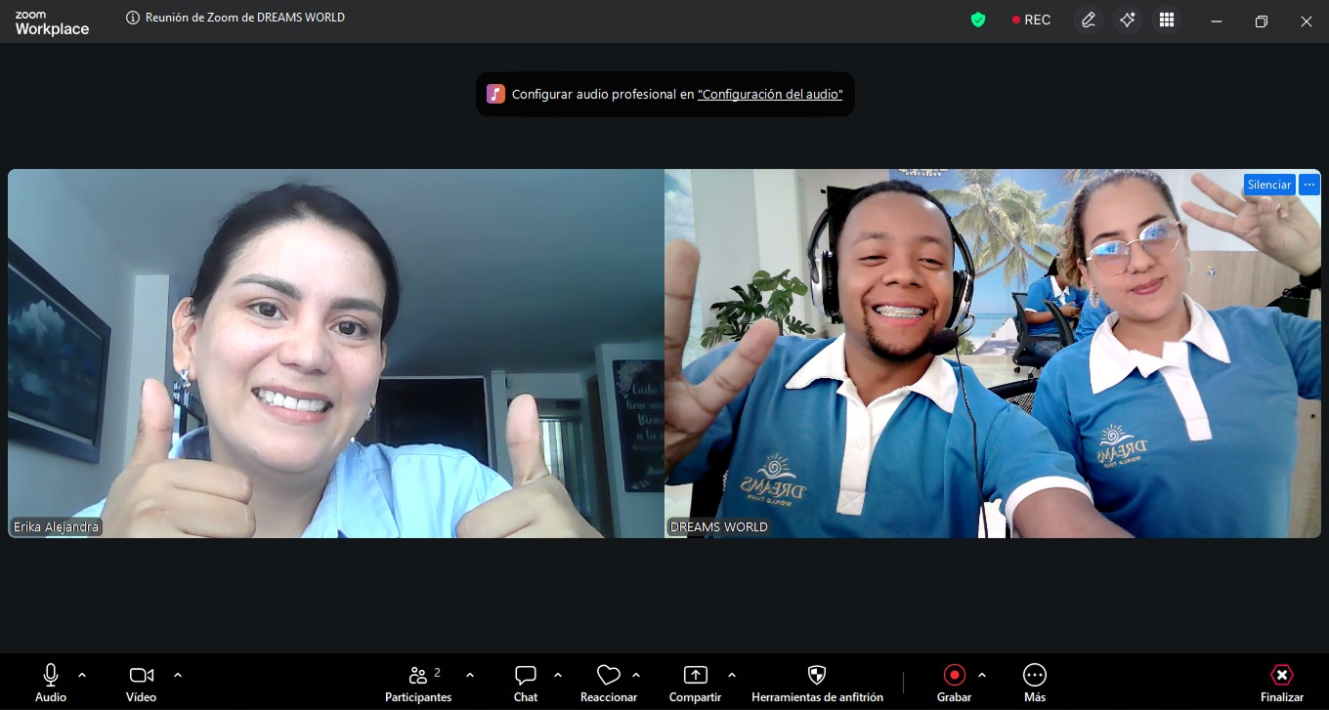
Task: Open the "Configuración del audio" link
Action: point(770,95)
